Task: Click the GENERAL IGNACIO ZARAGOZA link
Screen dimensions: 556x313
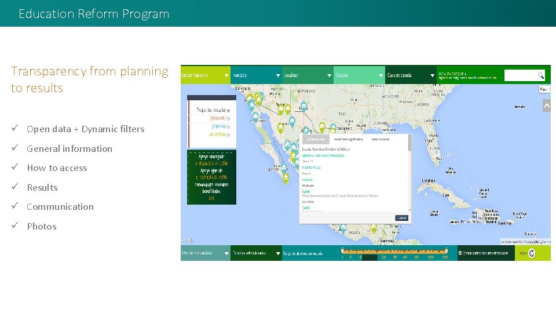Action: 323,155
